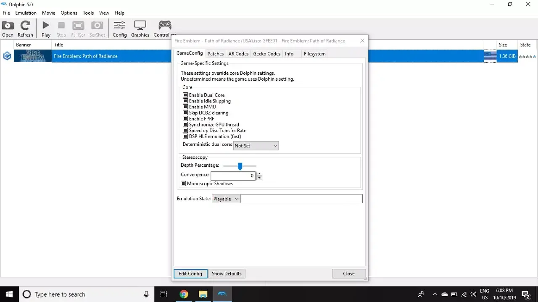Adjust the Depth Percentage slider
Image resolution: width=538 pixels, height=302 pixels.
240,166
